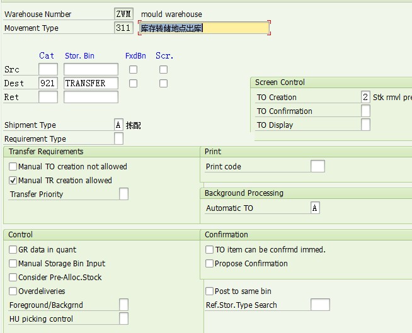Toggle the Overdeliveries checkbox
This screenshot has width=412, height=333.
13,291
